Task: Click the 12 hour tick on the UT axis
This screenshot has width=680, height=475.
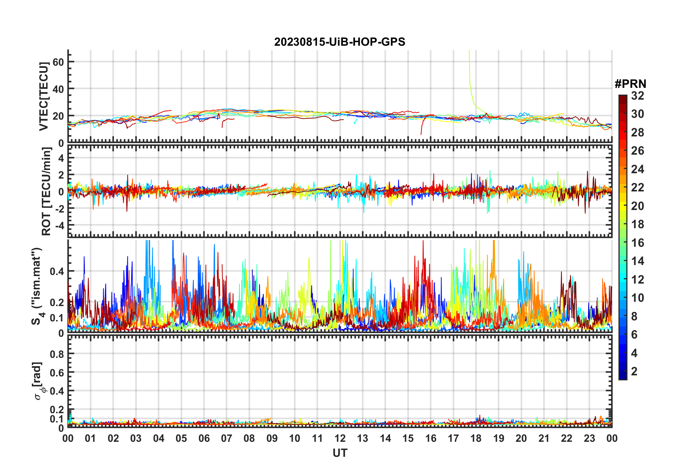Action: [x=340, y=438]
